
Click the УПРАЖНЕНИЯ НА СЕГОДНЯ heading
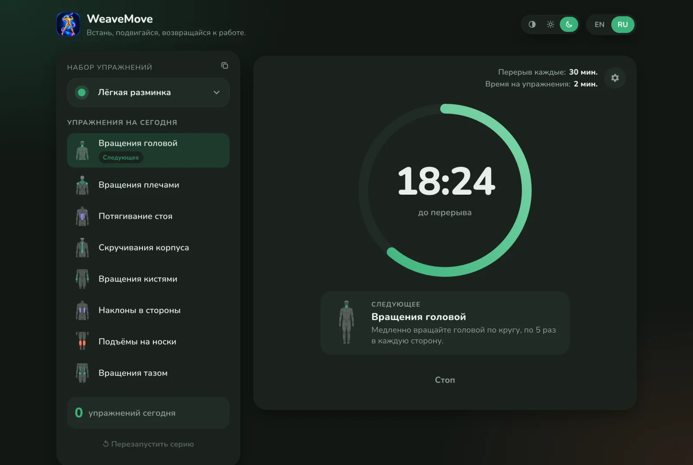coord(122,122)
